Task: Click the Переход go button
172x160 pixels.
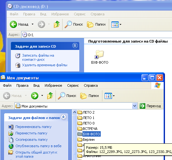Action: click(150, 106)
